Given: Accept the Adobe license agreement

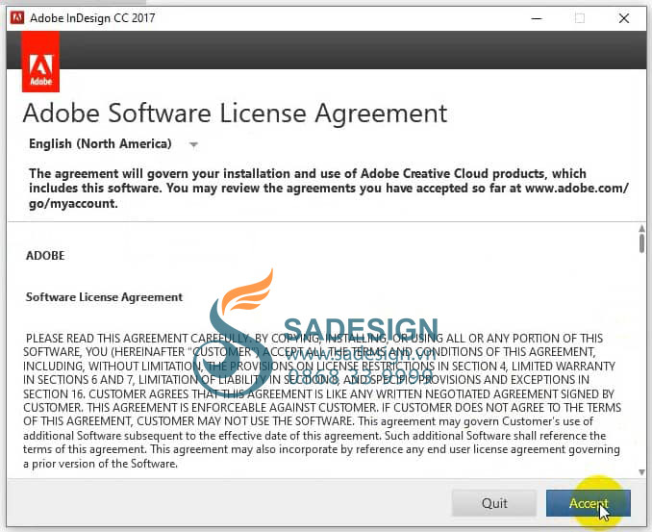Looking at the screenshot, I should (588, 503).
